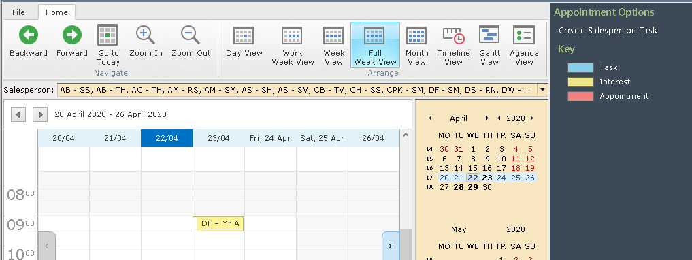Open the DF – Mr A appointment
692x260 pixels.
coord(218,224)
